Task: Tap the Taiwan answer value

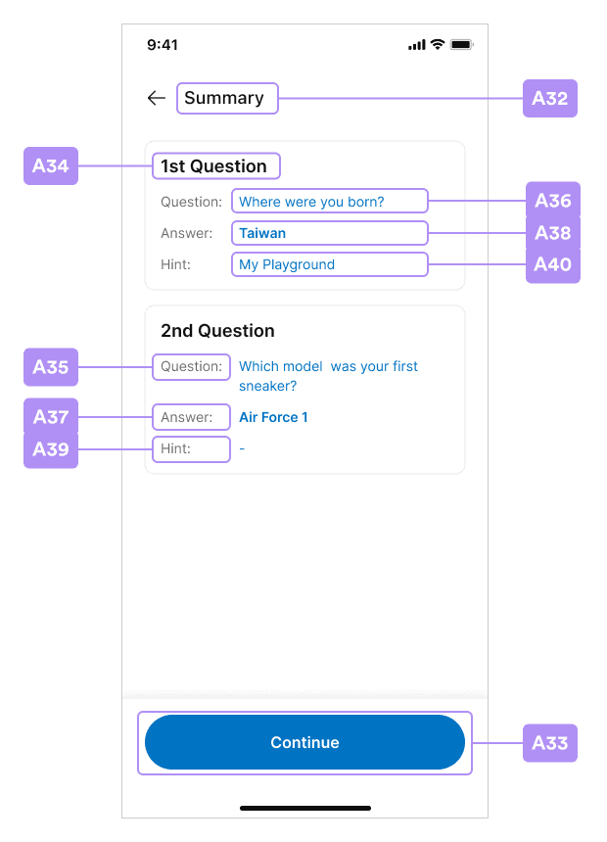Action: 262,233
